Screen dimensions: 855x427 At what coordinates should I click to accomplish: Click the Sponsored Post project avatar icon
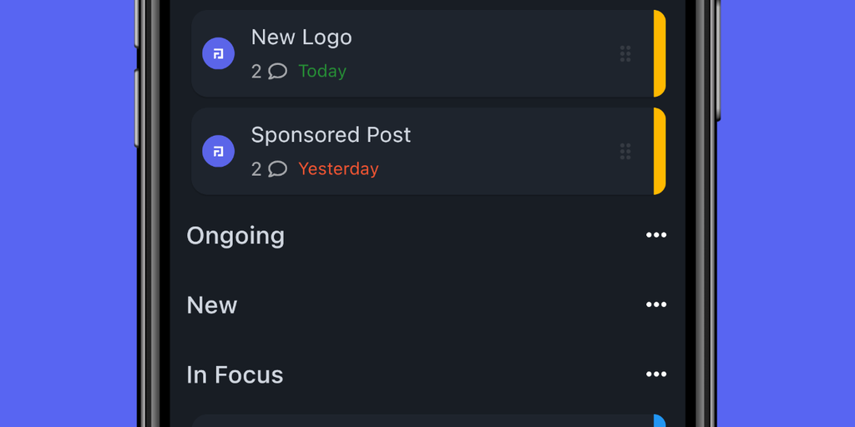click(218, 151)
